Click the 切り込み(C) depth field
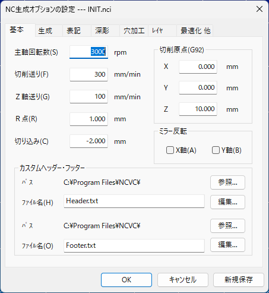 coord(88,141)
